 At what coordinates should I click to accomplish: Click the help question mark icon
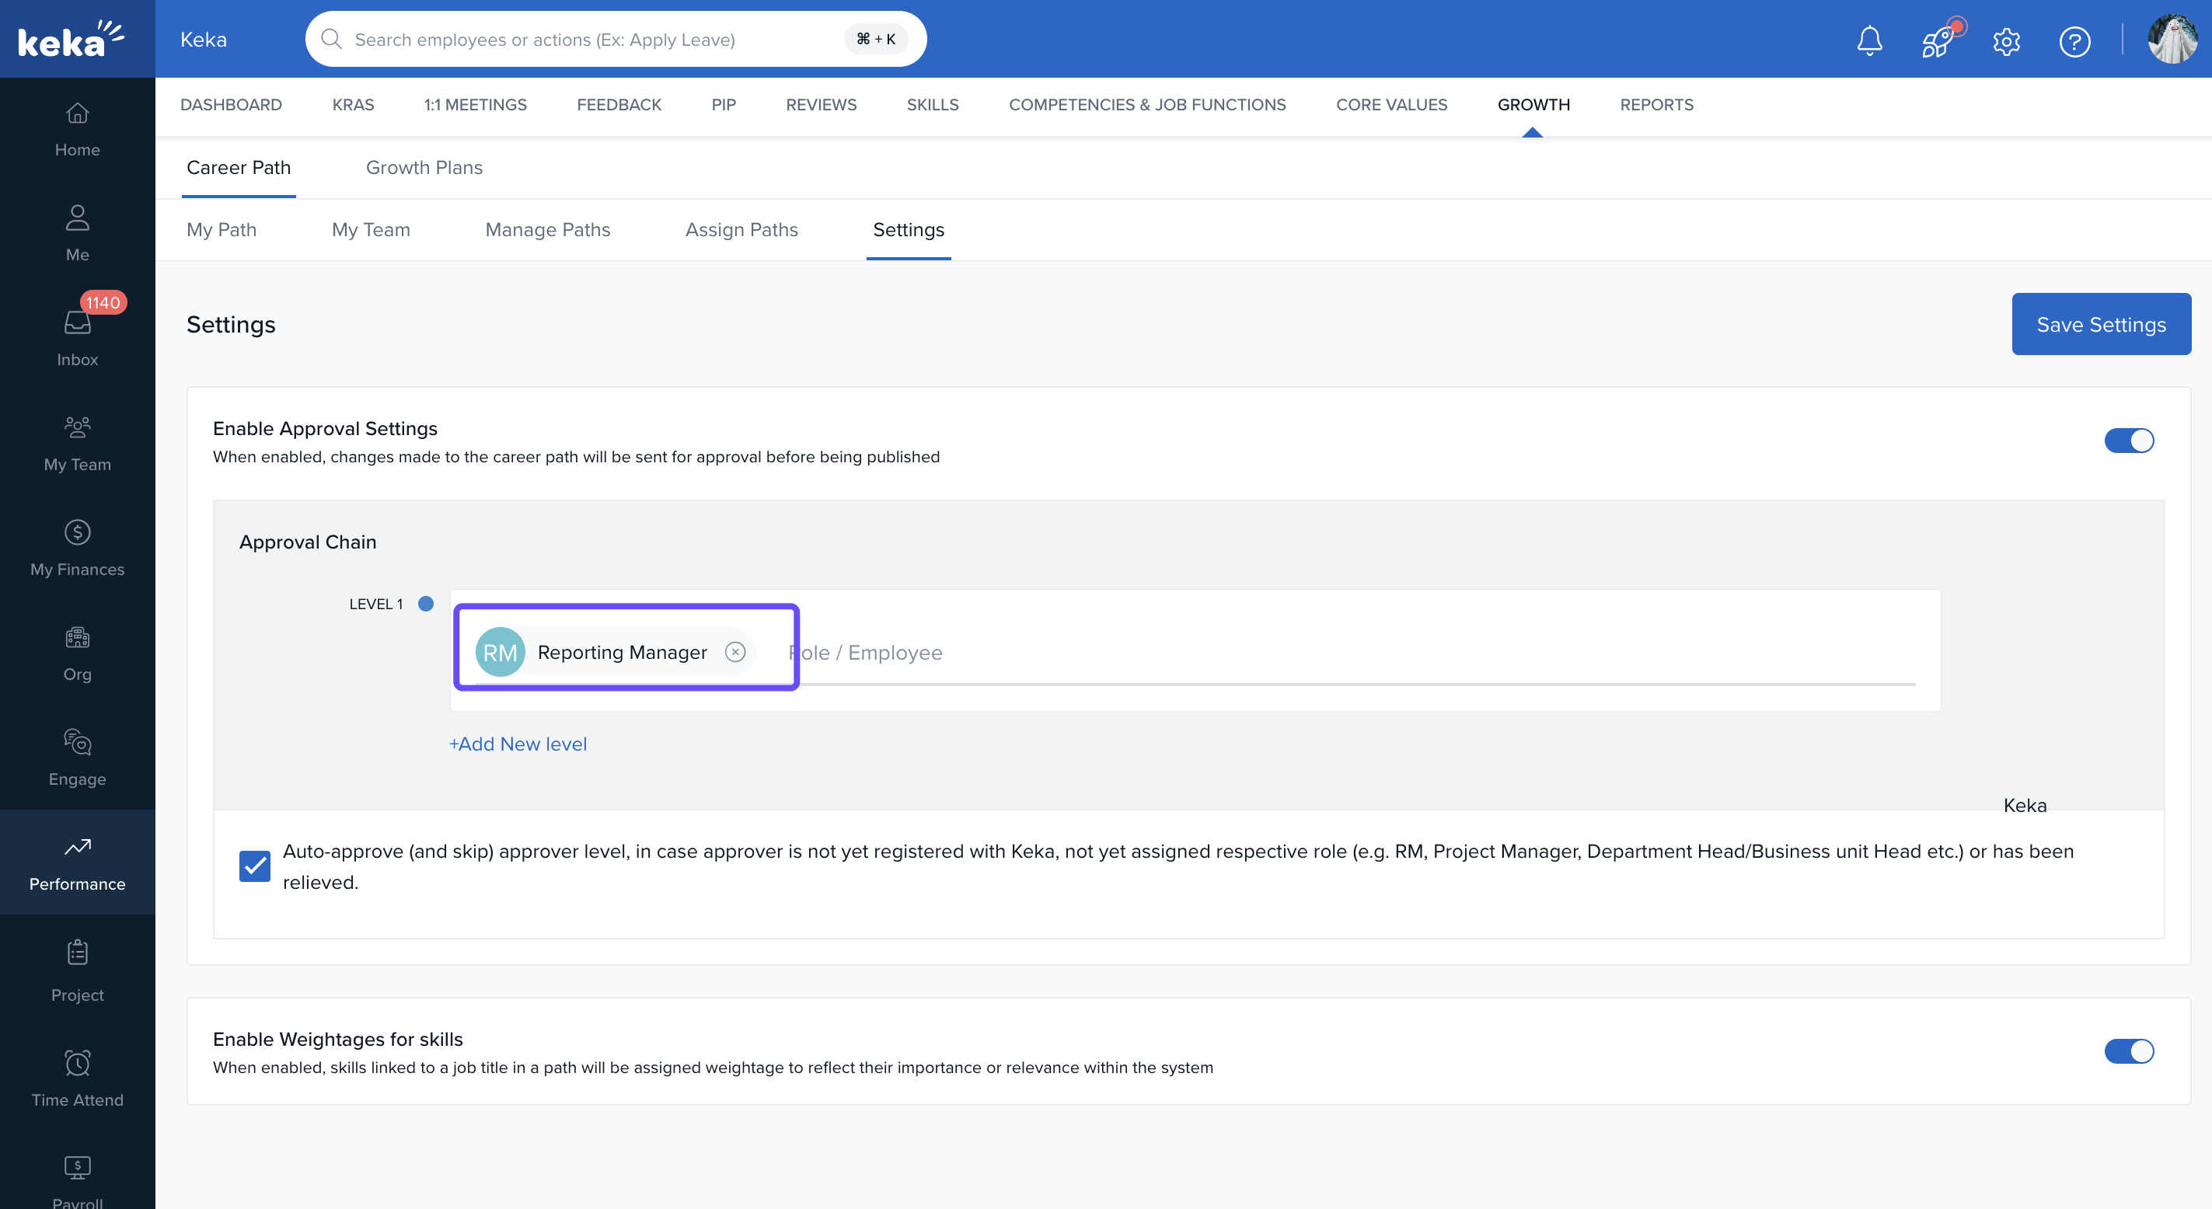point(2074,40)
